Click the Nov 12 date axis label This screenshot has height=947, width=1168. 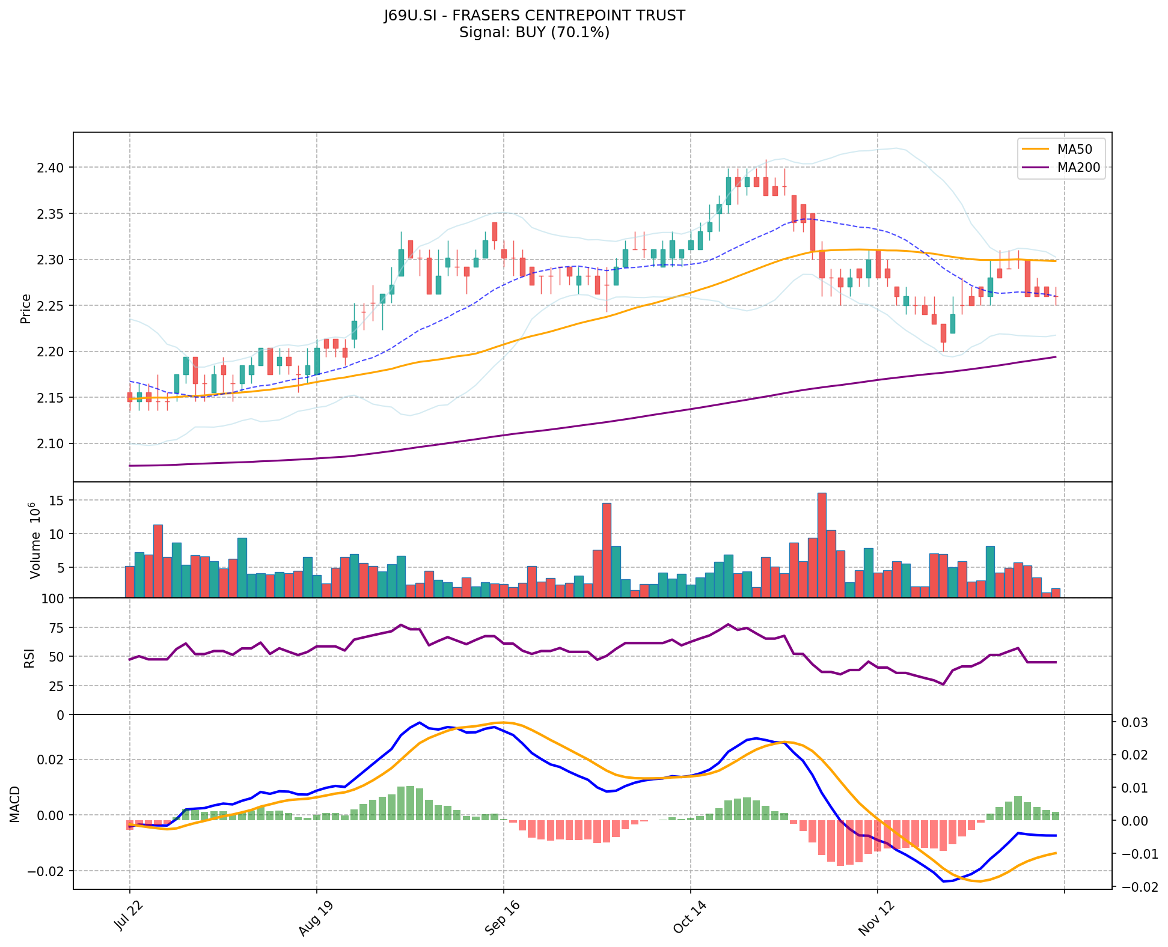pyautogui.click(x=876, y=918)
